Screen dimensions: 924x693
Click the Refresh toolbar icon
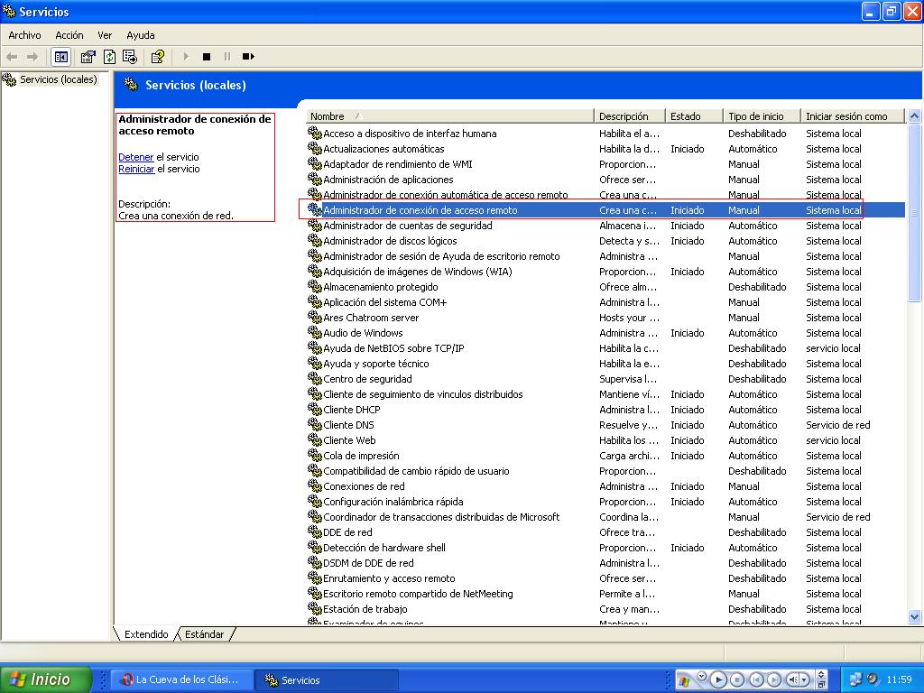109,57
